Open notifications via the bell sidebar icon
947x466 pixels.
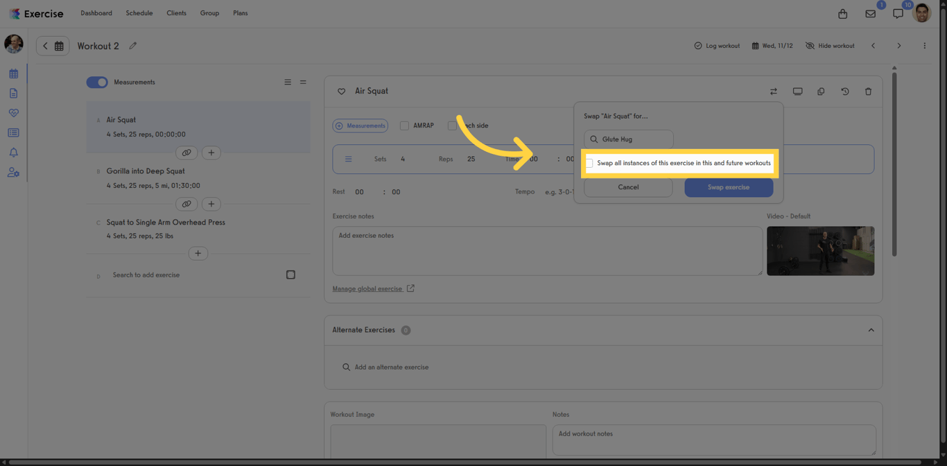pos(13,152)
